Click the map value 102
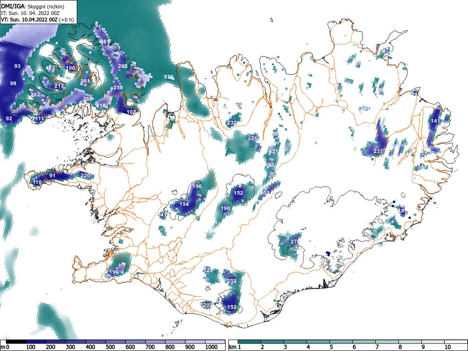Image resolution: width=468 pixels, height=351 pixels. click(x=131, y=112)
